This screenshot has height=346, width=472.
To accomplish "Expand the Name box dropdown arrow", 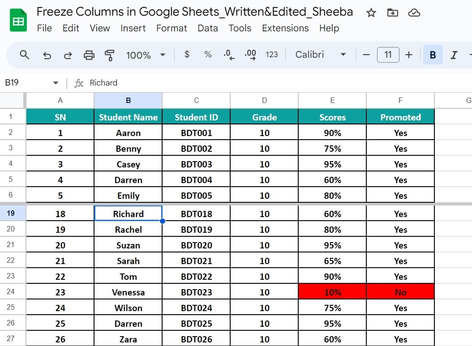I will pos(56,83).
